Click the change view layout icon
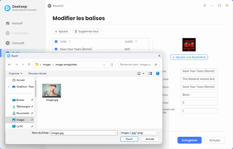This screenshot has height=149, width=233. pos(139,73)
